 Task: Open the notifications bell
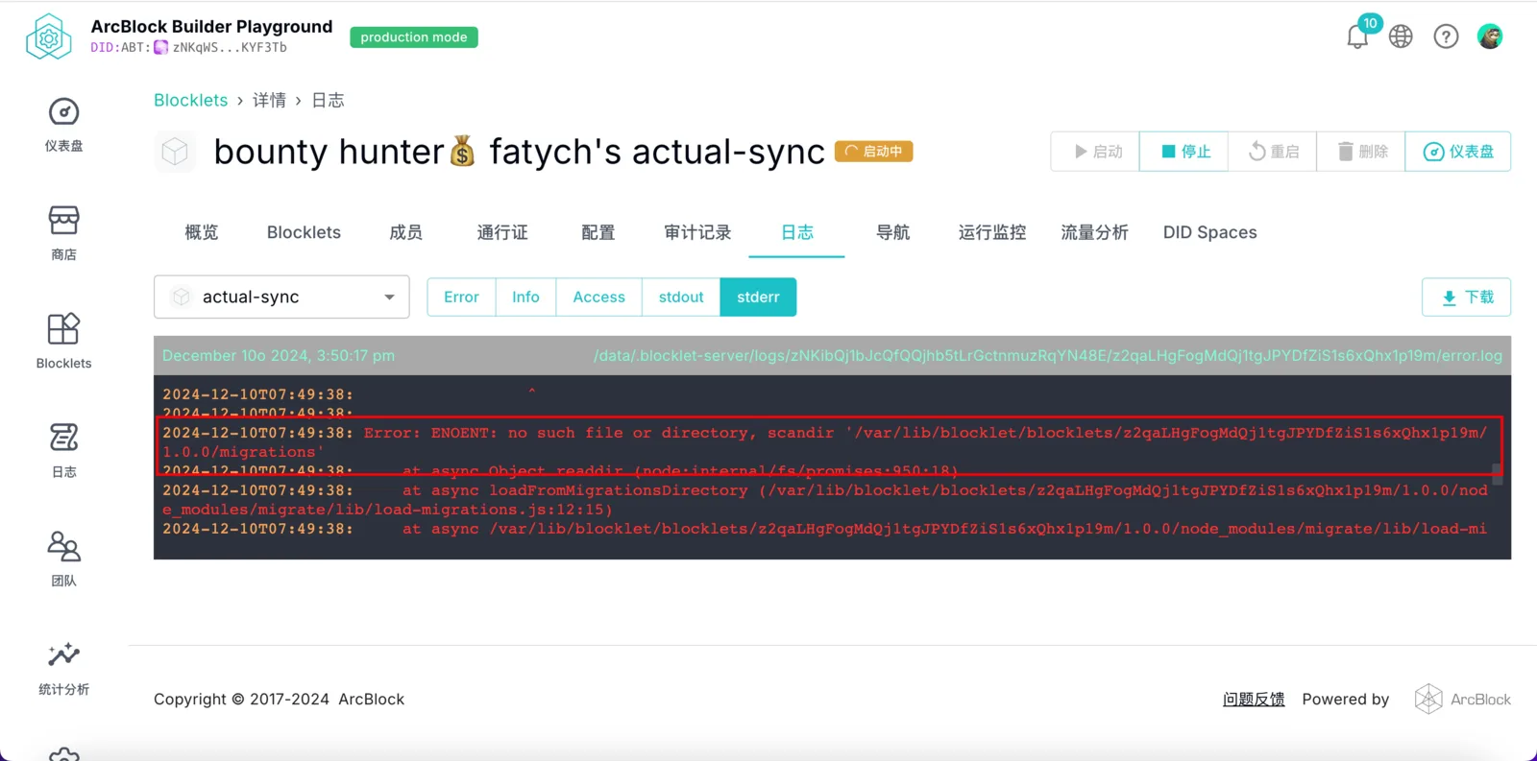click(1357, 36)
